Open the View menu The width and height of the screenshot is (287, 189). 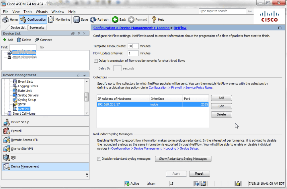(x=16, y=12)
